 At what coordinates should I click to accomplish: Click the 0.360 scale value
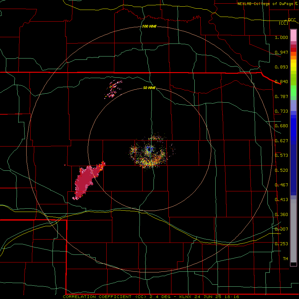pyautogui.click(x=281, y=215)
